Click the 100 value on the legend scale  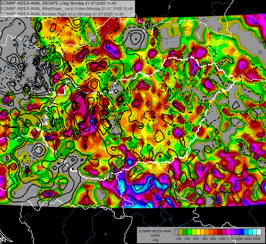(x=179, y=239)
